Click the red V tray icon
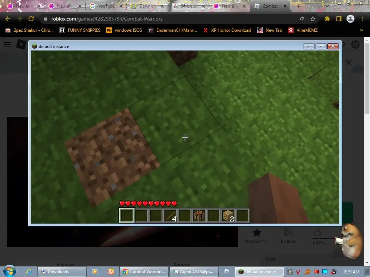Image resolution: width=370 pixels, height=277 pixels. 298,272
